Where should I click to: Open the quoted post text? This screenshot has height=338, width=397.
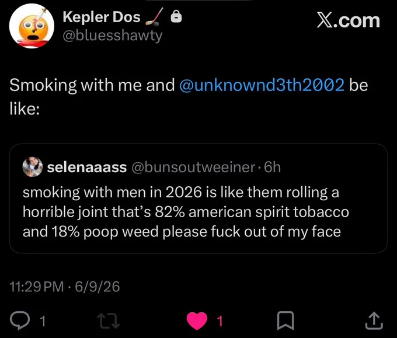point(186,212)
